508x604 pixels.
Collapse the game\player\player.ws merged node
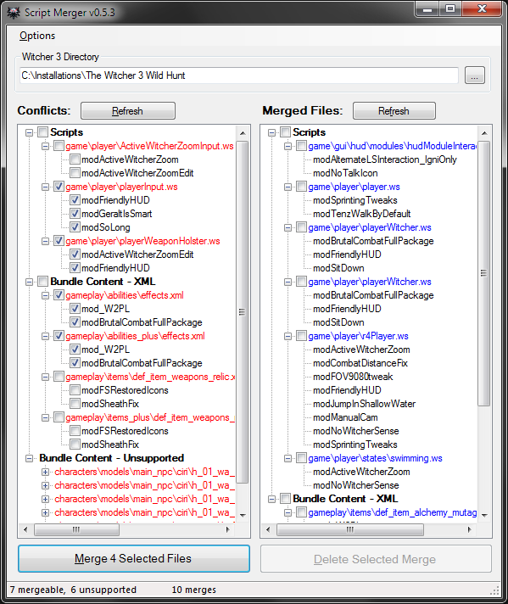[288, 187]
